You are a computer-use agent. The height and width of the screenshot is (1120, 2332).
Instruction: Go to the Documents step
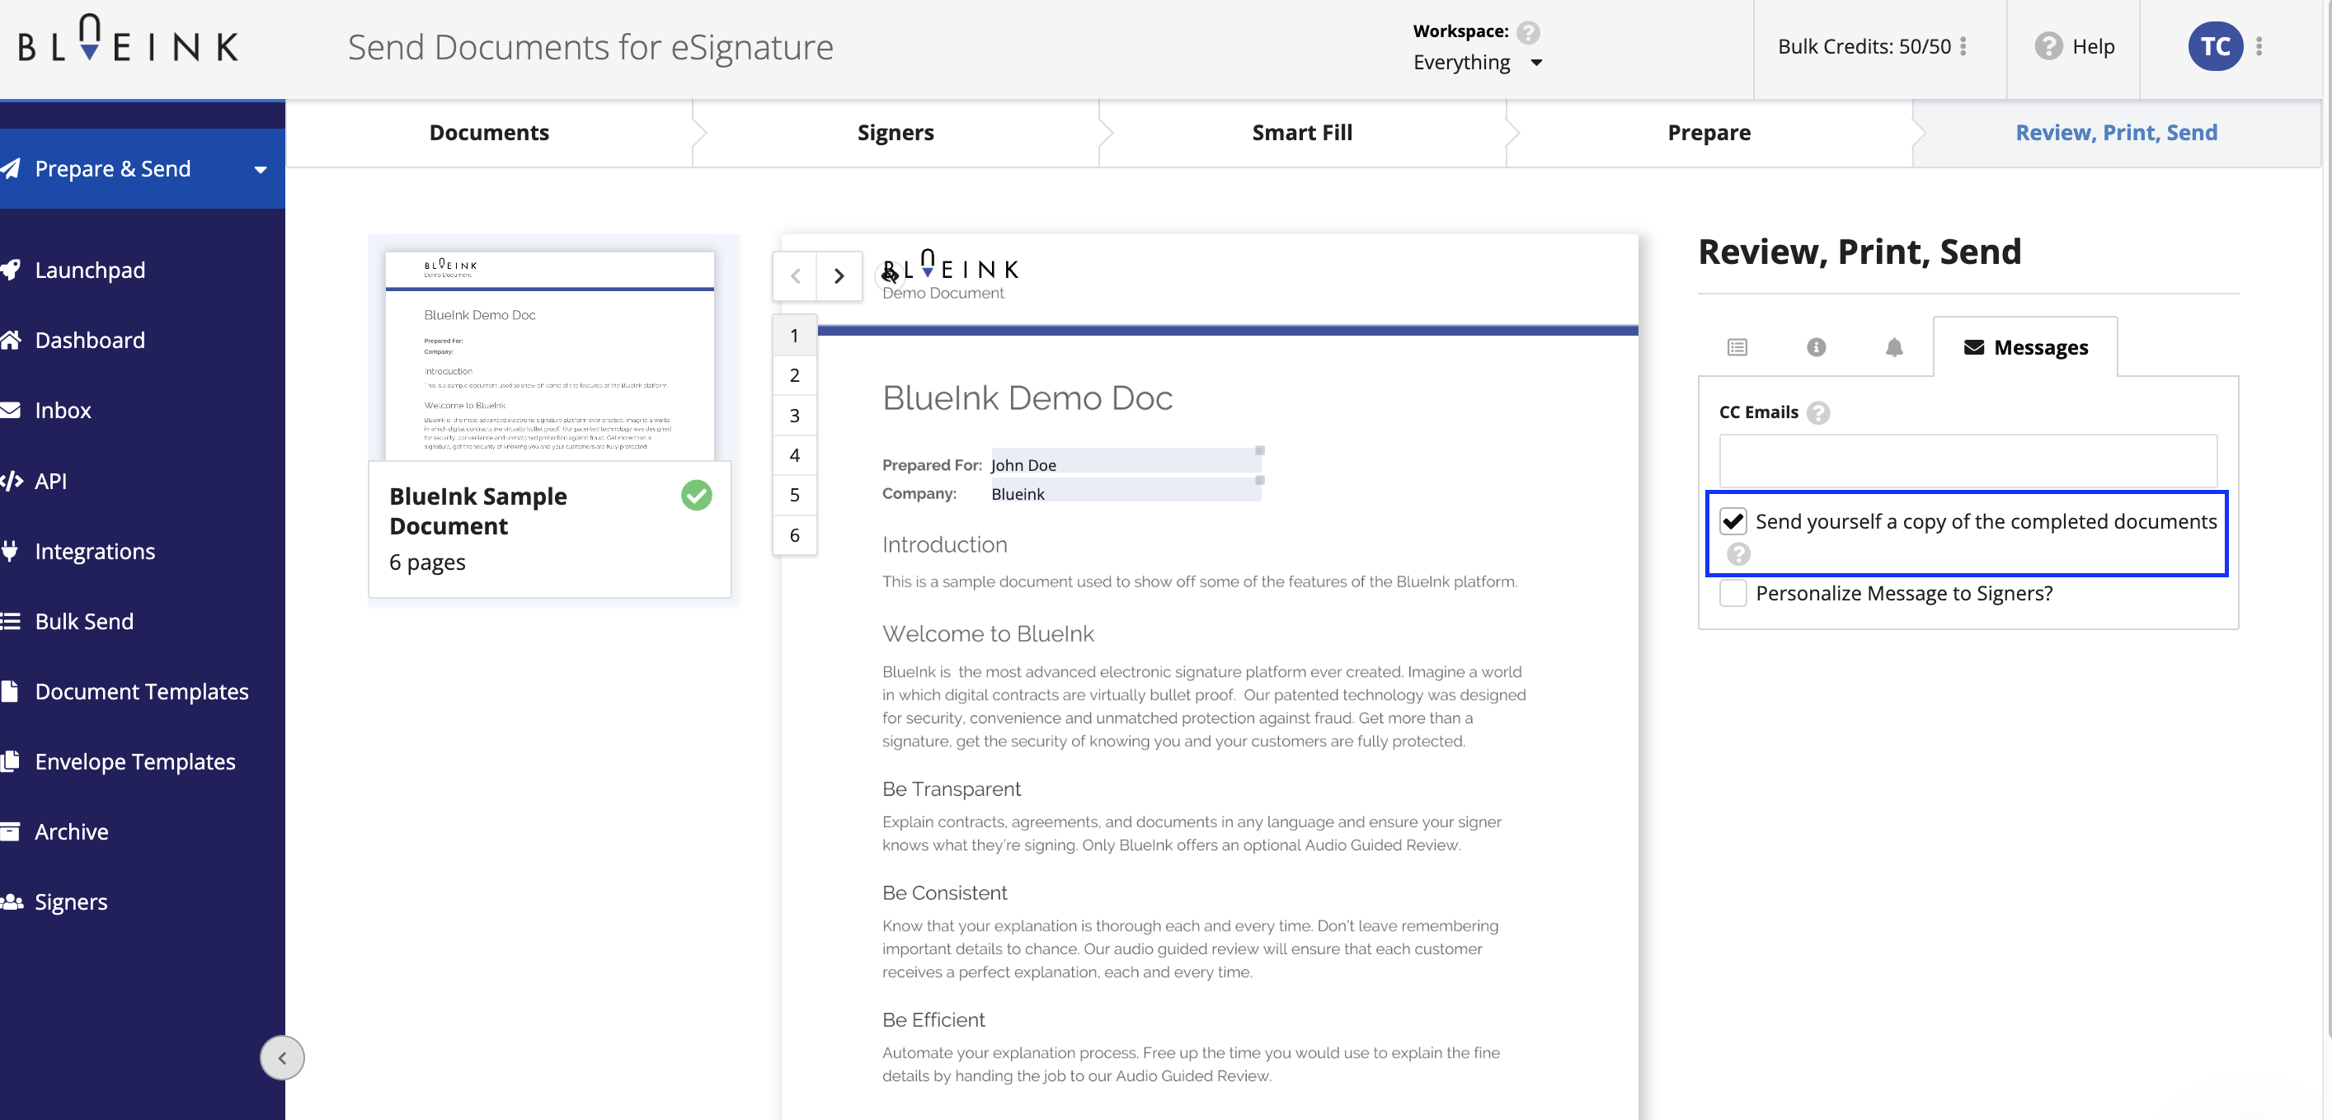point(489,133)
